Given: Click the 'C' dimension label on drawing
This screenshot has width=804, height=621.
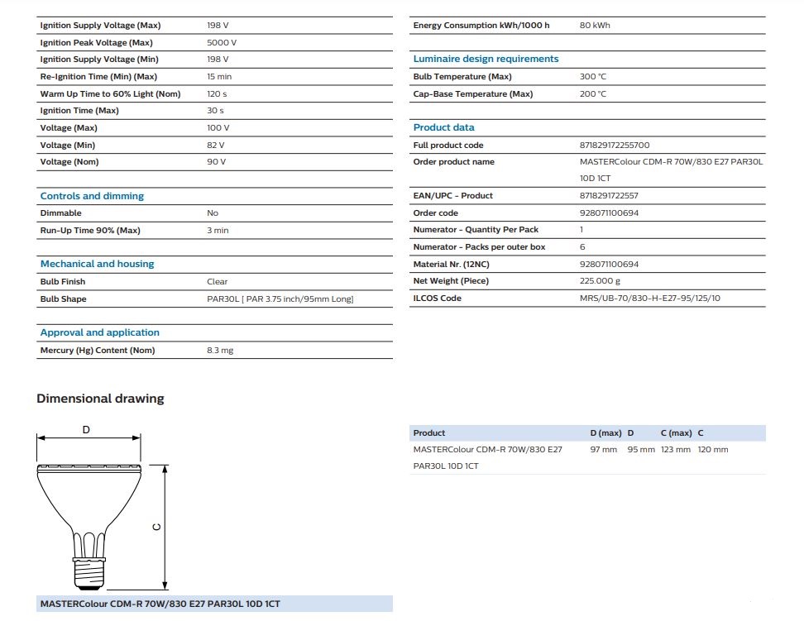Looking at the screenshot, I should (x=157, y=527).
